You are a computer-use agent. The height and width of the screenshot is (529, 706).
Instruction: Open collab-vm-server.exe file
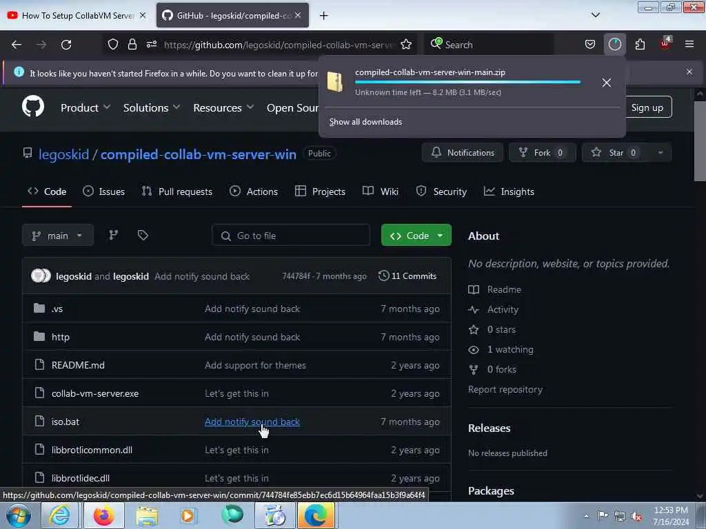[95, 393]
